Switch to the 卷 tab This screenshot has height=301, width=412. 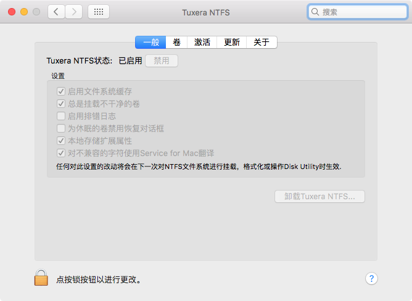pos(176,43)
